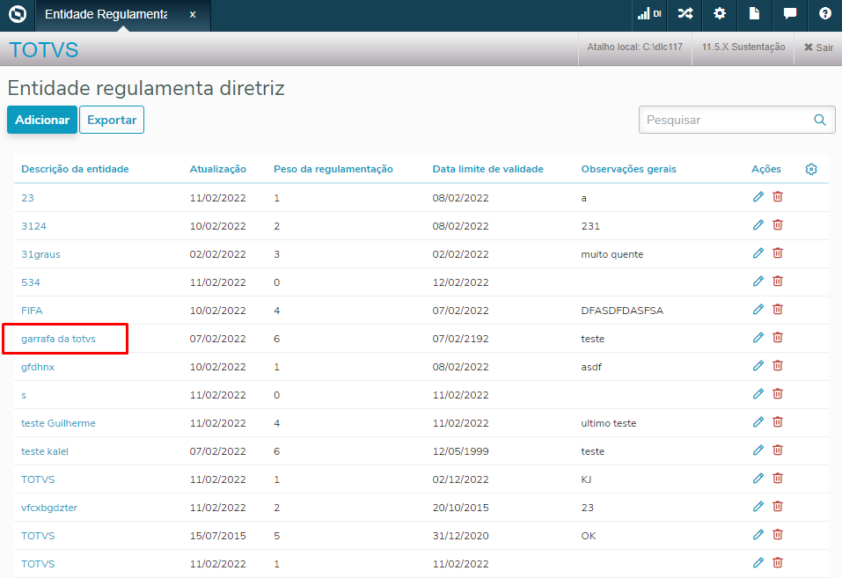This screenshot has width=842, height=578.
Task: Edit the 534 row
Action: (758, 282)
